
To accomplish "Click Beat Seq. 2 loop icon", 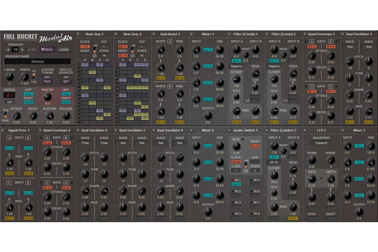I will (132, 55).
